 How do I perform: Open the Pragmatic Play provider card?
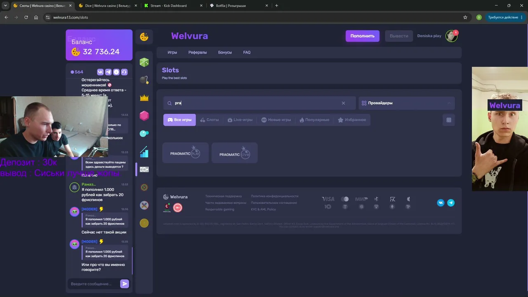[186, 153]
